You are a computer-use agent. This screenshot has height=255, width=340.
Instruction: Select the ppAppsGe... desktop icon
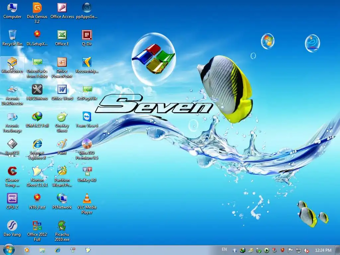pyautogui.click(x=87, y=10)
